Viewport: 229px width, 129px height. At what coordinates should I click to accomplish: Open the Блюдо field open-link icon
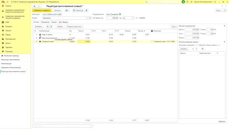90,18
